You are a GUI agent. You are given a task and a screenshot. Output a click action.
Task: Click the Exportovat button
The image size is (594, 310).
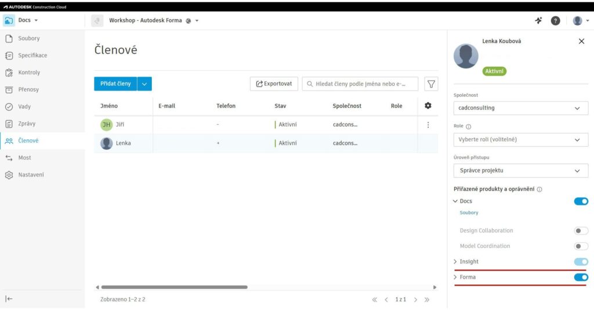[274, 84]
